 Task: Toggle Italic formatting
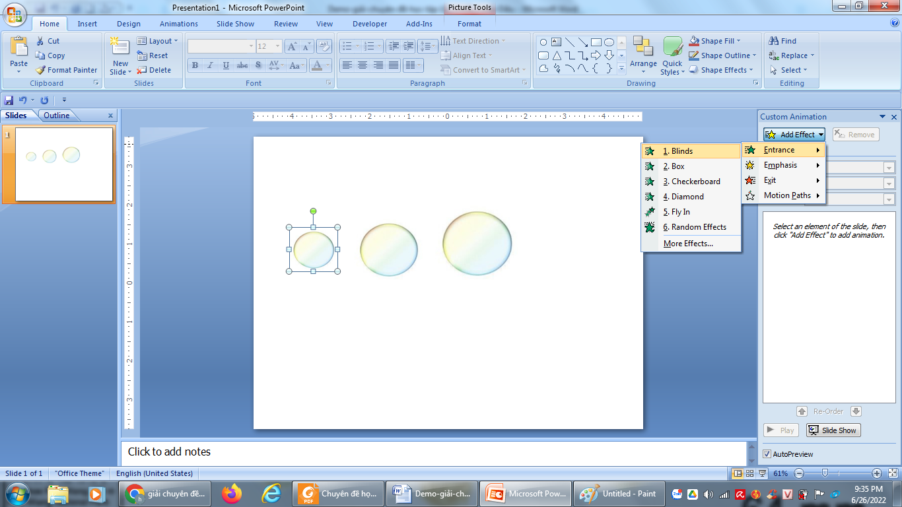pyautogui.click(x=210, y=65)
